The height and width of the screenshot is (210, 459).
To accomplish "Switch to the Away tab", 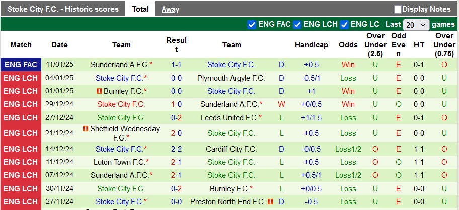I will [170, 9].
